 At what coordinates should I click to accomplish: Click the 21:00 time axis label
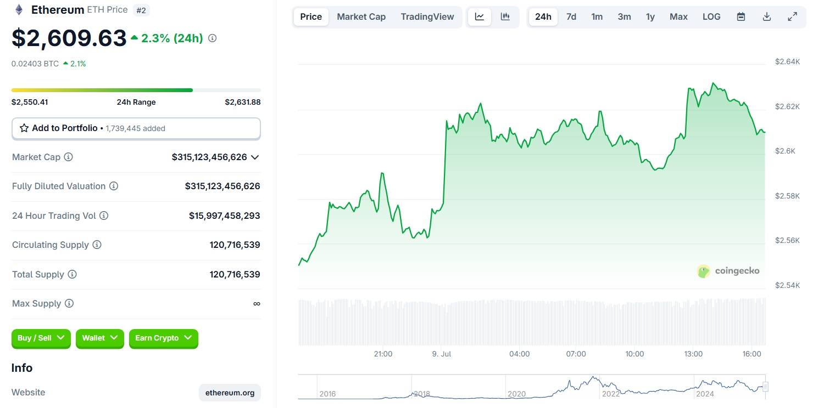pyautogui.click(x=383, y=354)
